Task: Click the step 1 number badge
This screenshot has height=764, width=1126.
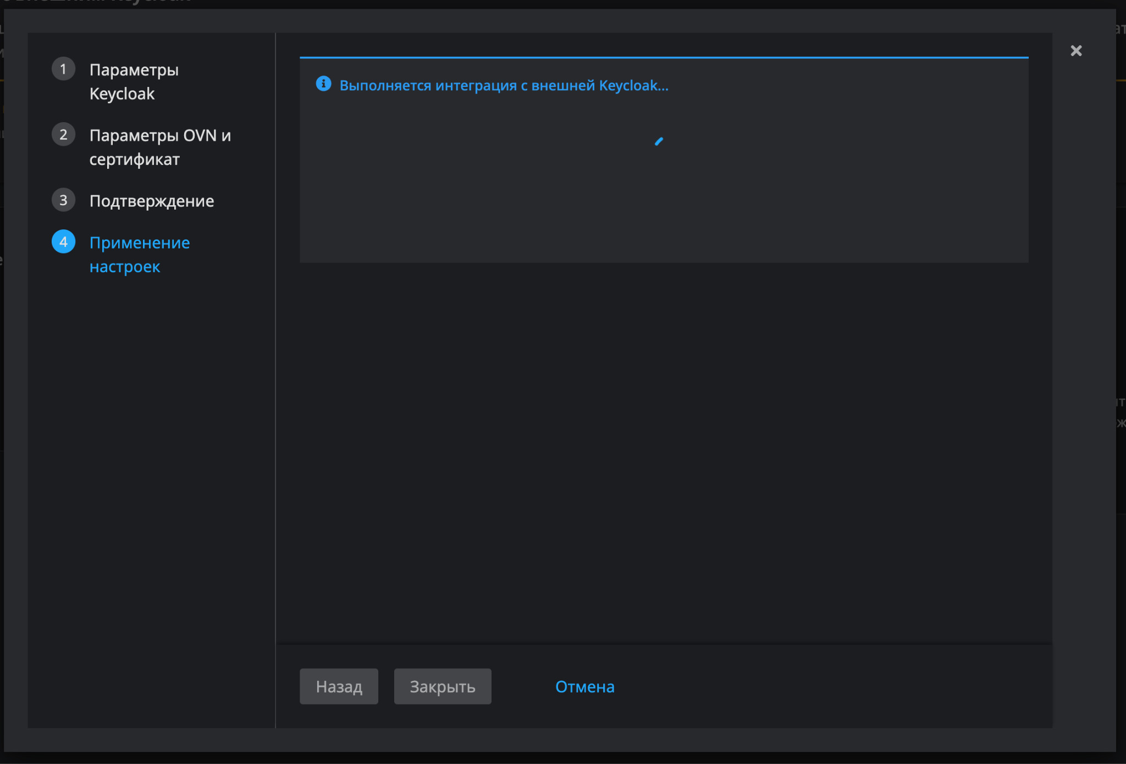Action: point(63,69)
